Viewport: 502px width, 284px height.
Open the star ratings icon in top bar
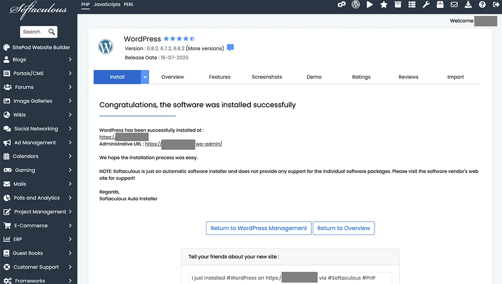tap(384, 5)
